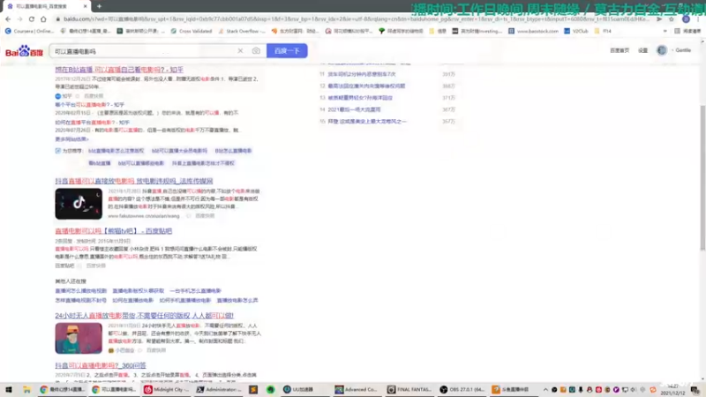Open OBS 27.0.1 from the taskbar
Viewport: 706px width, 397px height.
461,389
